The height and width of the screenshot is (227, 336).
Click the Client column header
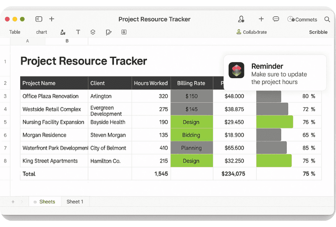tap(110, 83)
